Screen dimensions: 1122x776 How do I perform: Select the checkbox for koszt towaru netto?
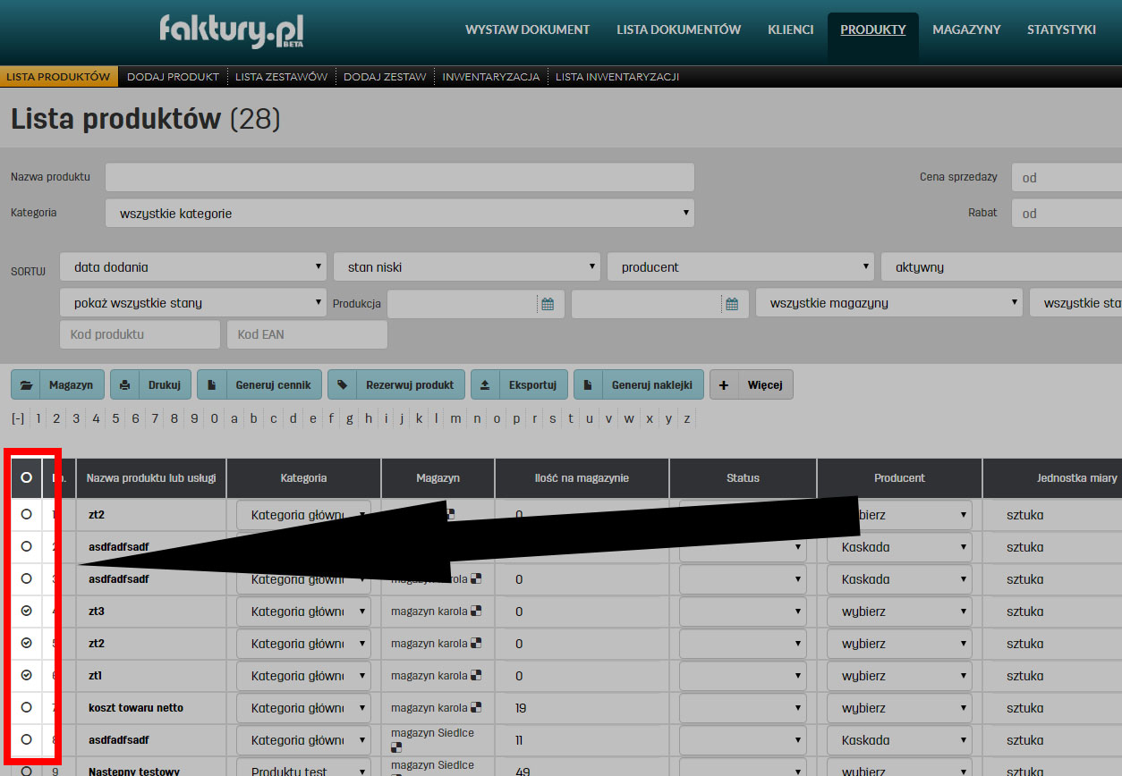click(x=26, y=707)
